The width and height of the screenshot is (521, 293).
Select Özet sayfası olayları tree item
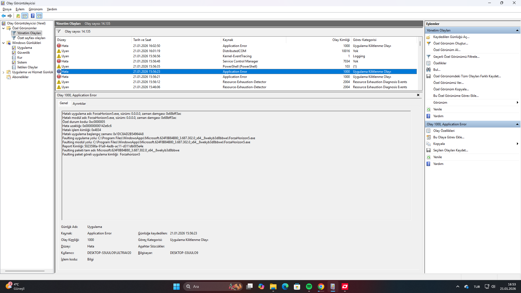point(31,38)
